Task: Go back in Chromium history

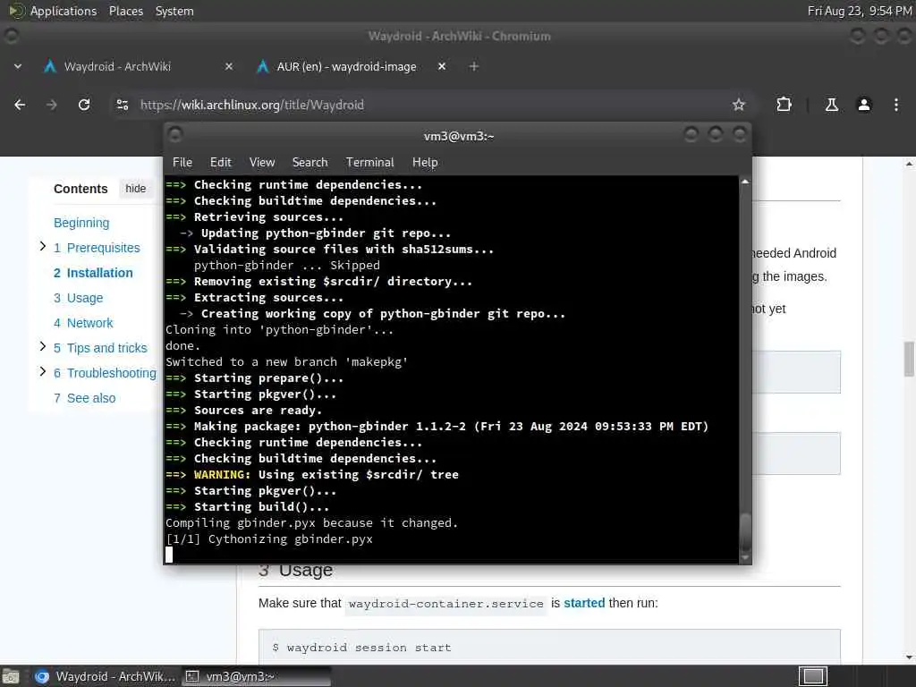Action: pos(20,105)
